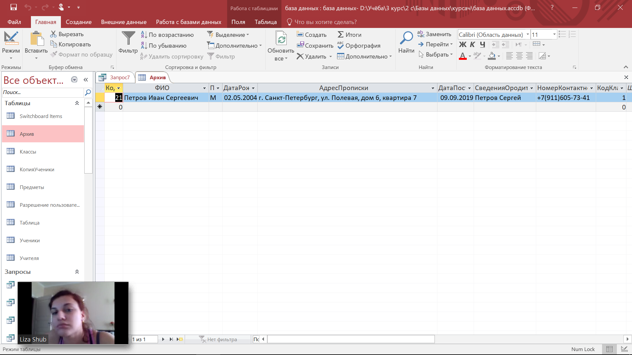Click Заменить in Найти group

pos(434,34)
